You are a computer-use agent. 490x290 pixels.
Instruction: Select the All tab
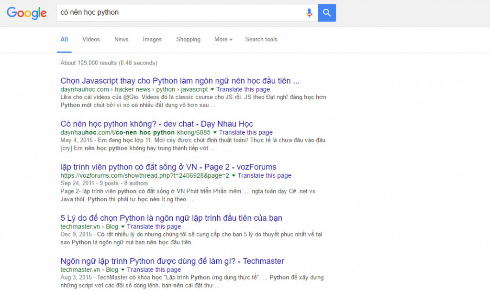coord(64,39)
